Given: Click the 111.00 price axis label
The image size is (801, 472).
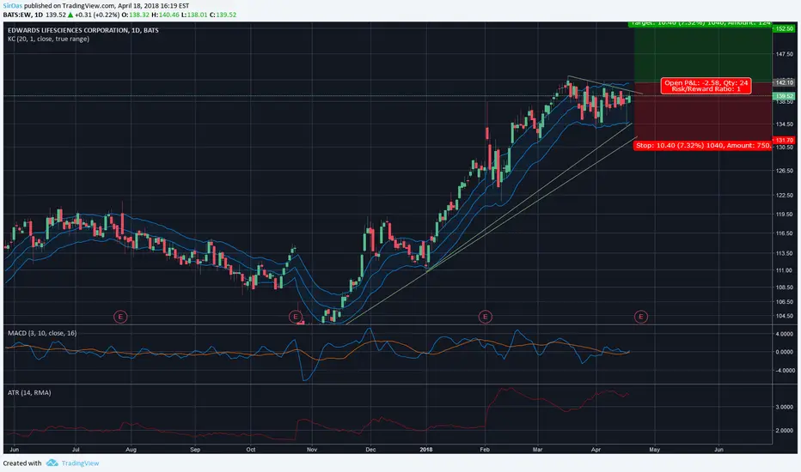Looking at the screenshot, I should click(784, 270).
